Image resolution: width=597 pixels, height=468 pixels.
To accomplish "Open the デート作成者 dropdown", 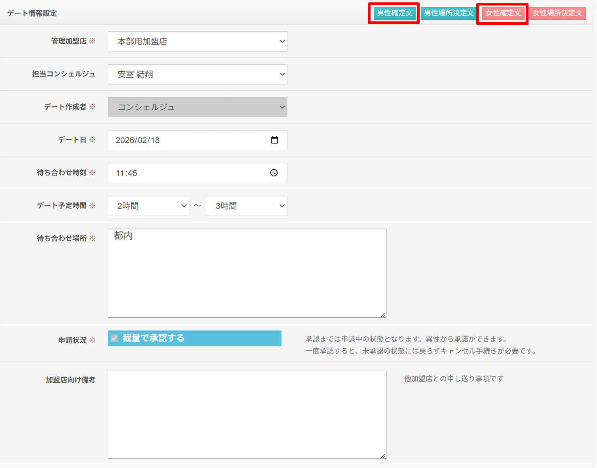I will (x=197, y=107).
